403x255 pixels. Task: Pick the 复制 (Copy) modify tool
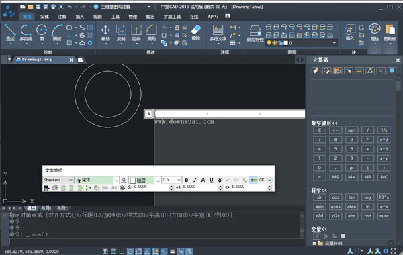click(x=121, y=33)
